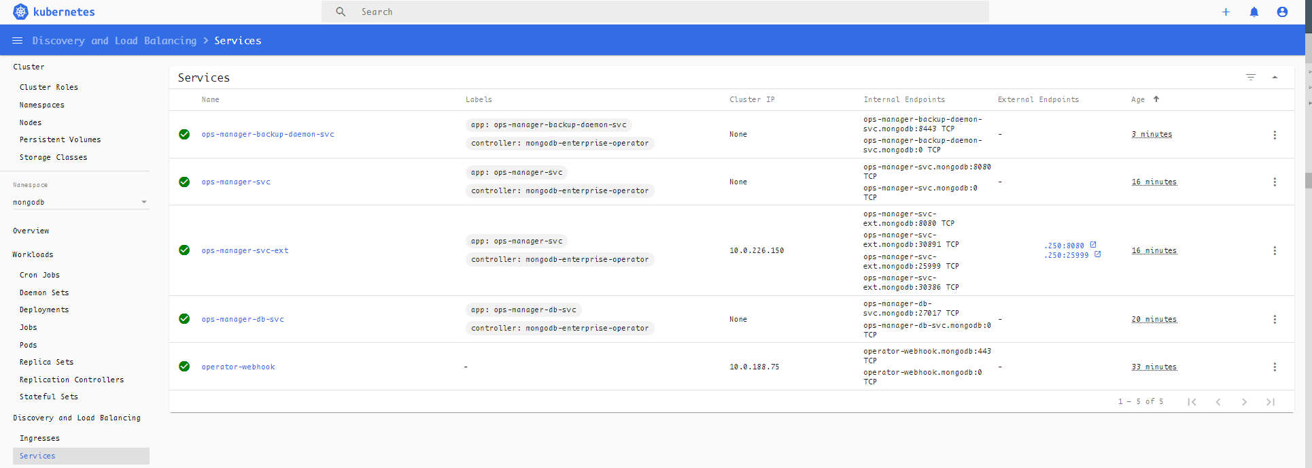Open Pods in sidebar
This screenshot has width=1312, height=468.
click(x=29, y=345)
